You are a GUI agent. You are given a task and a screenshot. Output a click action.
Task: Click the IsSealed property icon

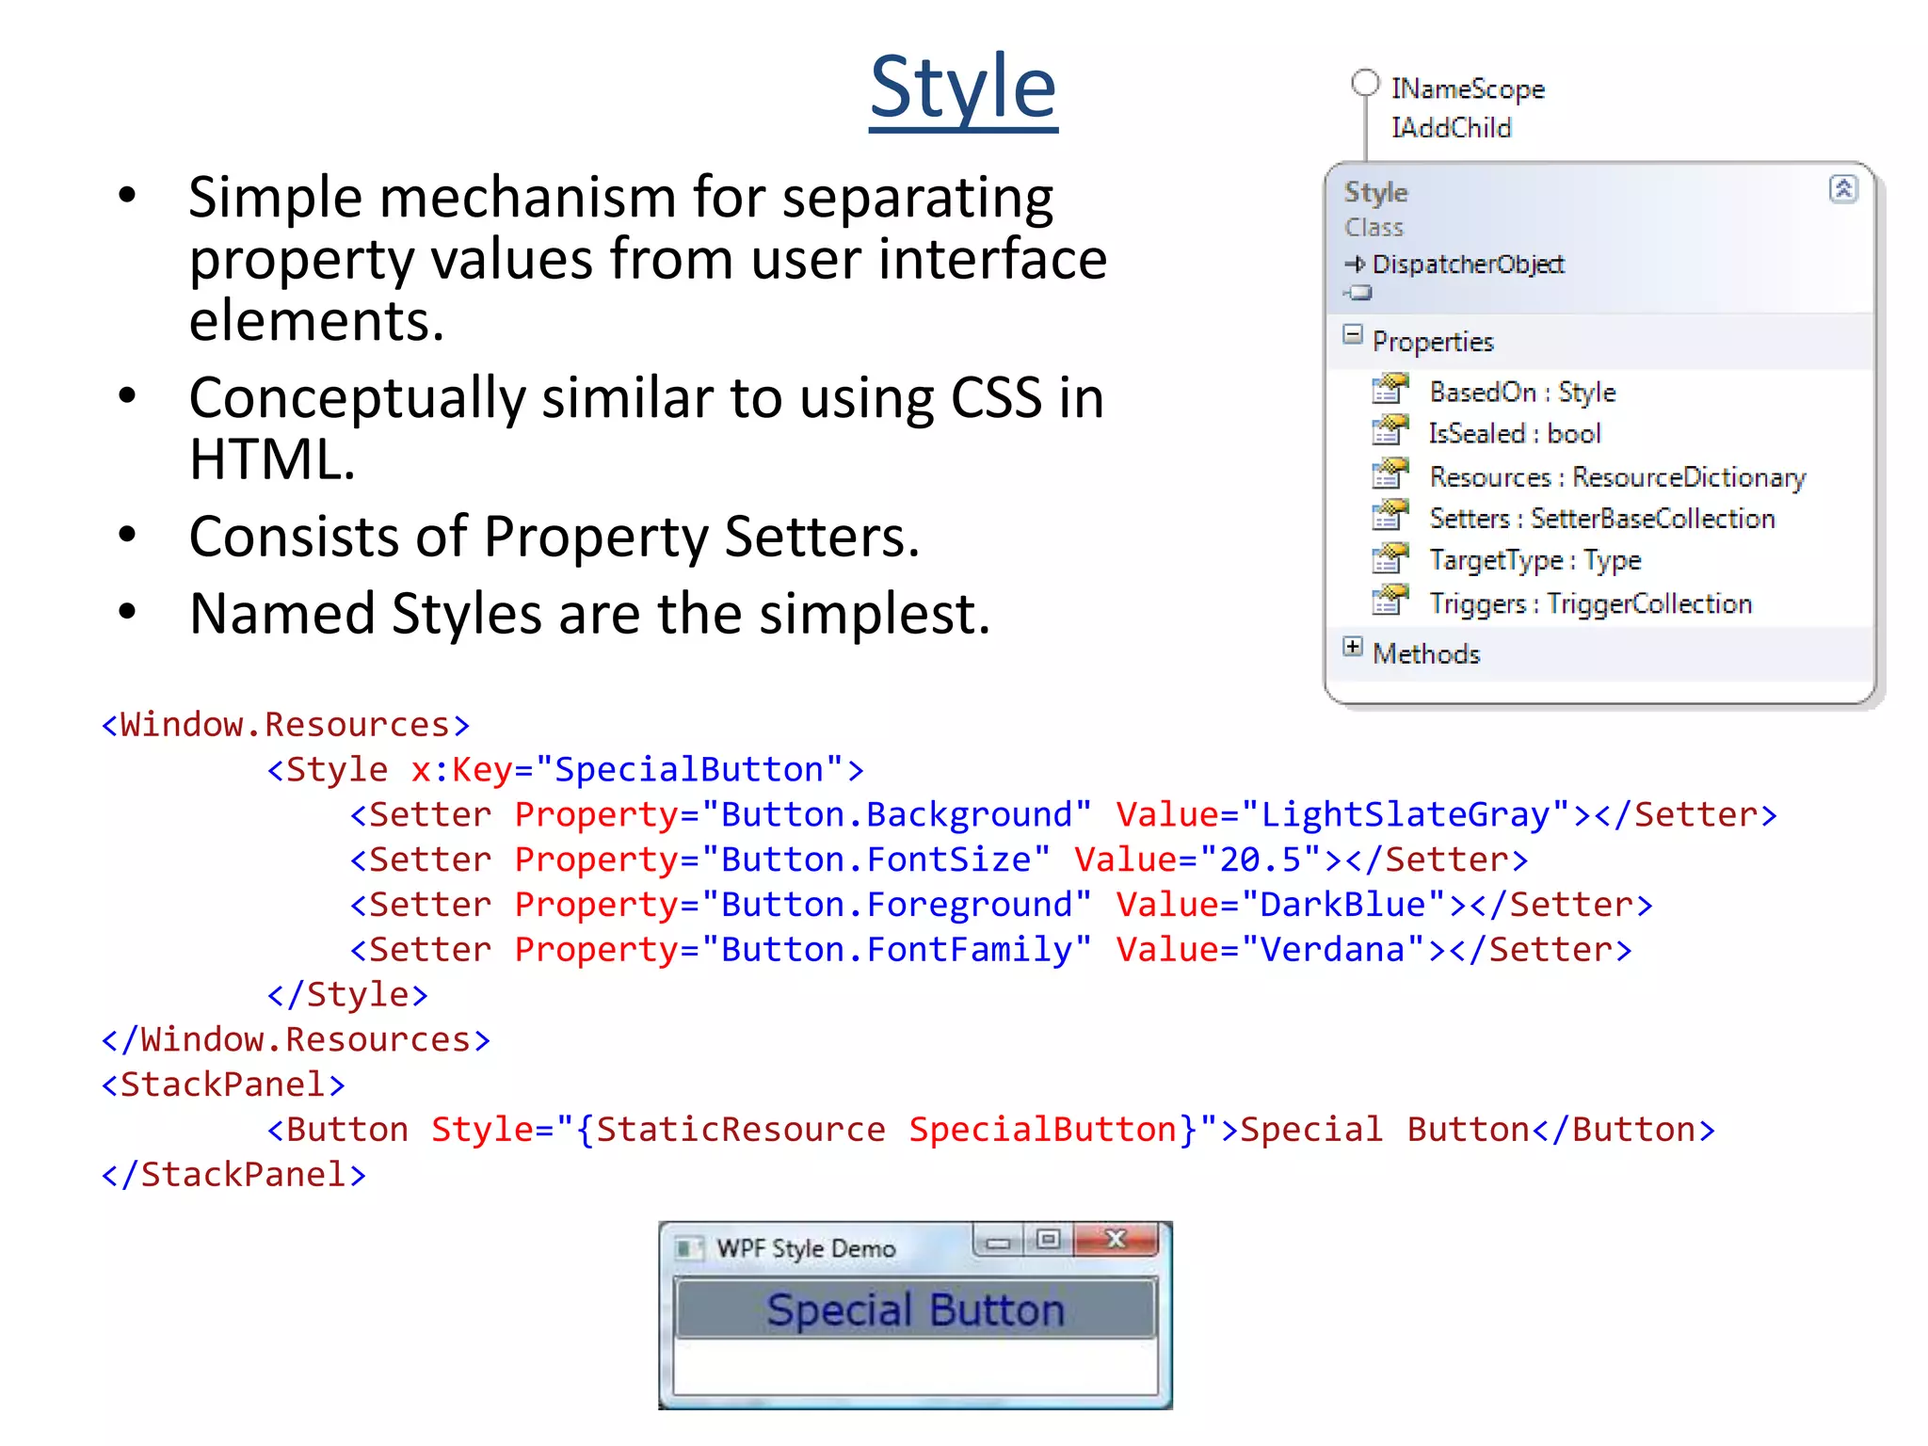1390,431
